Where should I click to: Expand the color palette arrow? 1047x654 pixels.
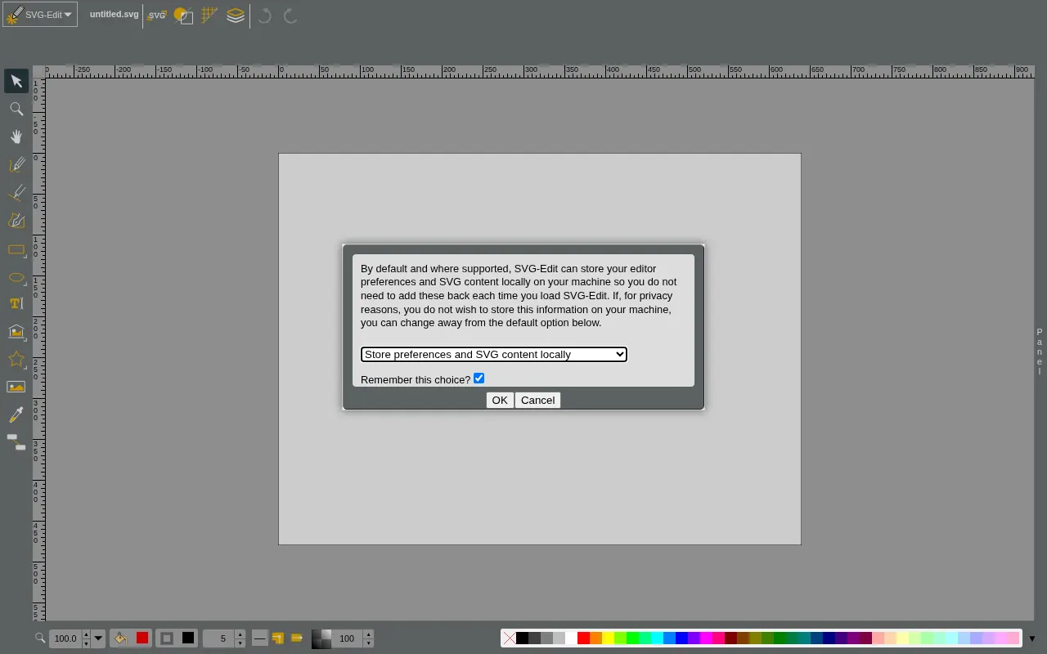tap(1032, 638)
